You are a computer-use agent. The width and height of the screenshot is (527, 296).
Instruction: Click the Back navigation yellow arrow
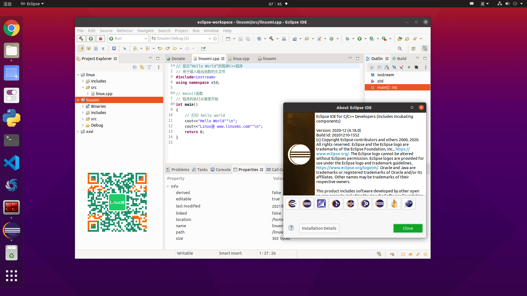(175, 49)
